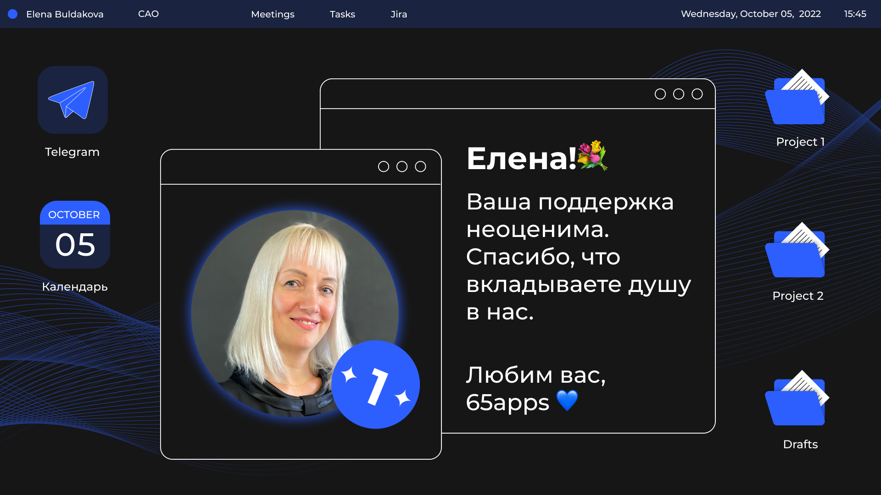
Task: Click the date Wednesday, October 05, 2022
Action: tap(751, 14)
